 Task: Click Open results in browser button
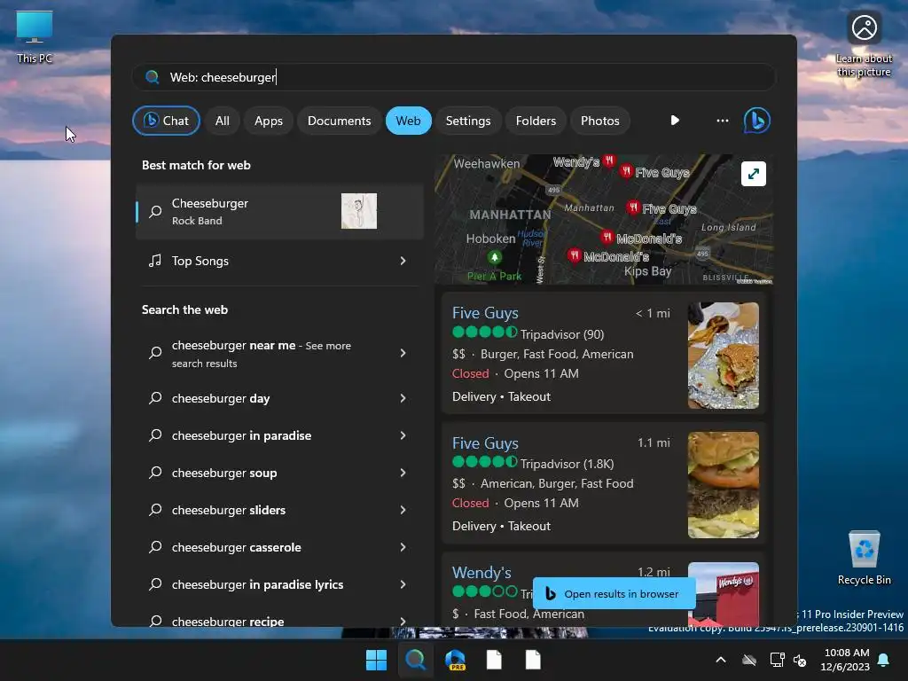[x=614, y=593]
